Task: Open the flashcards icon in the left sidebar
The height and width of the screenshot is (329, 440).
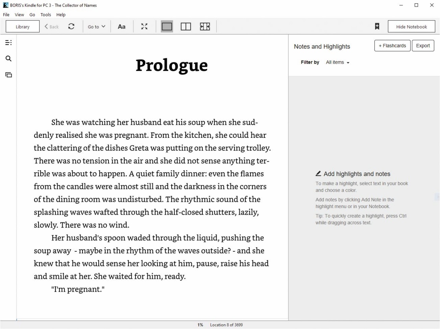Action: click(8, 75)
